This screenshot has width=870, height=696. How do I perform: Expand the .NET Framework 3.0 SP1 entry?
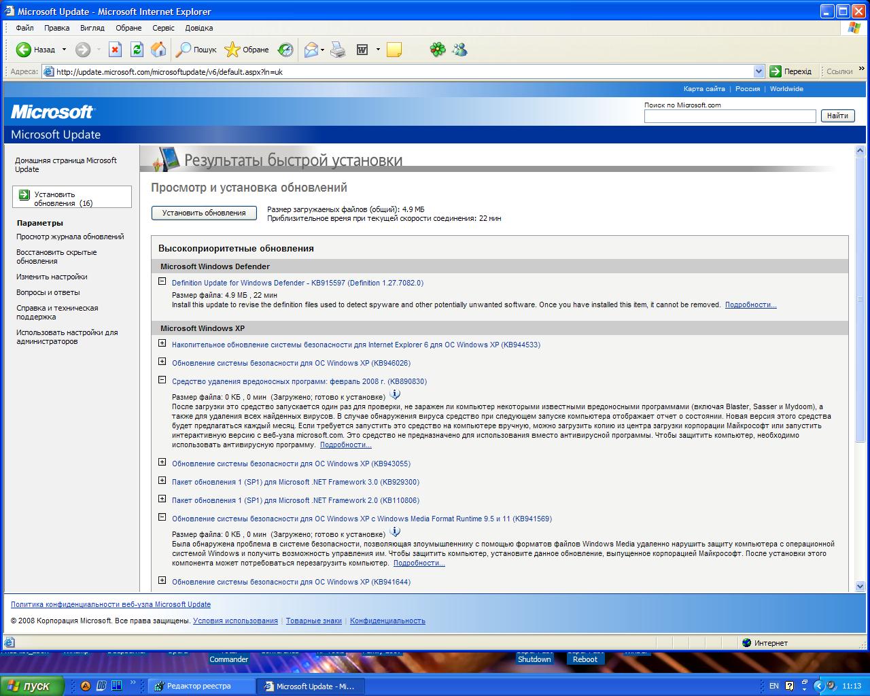162,481
